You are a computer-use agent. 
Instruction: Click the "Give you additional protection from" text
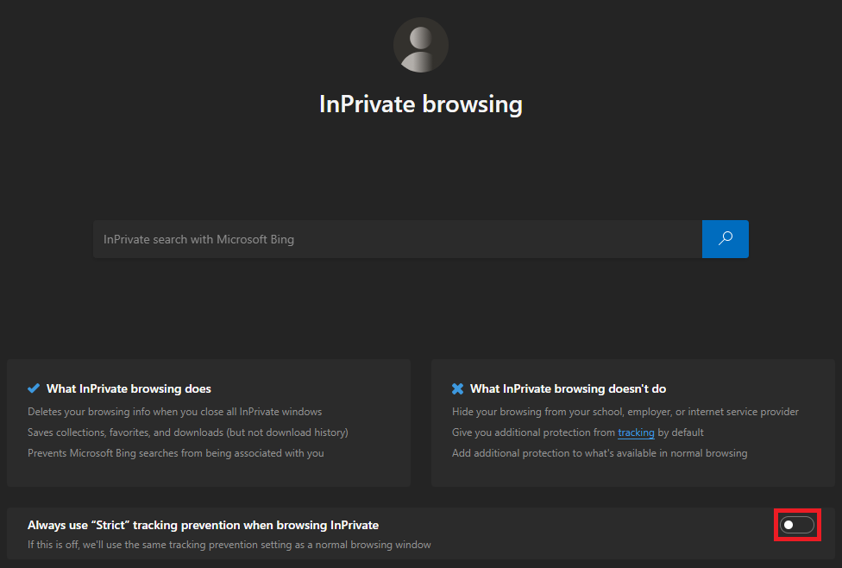pos(533,432)
